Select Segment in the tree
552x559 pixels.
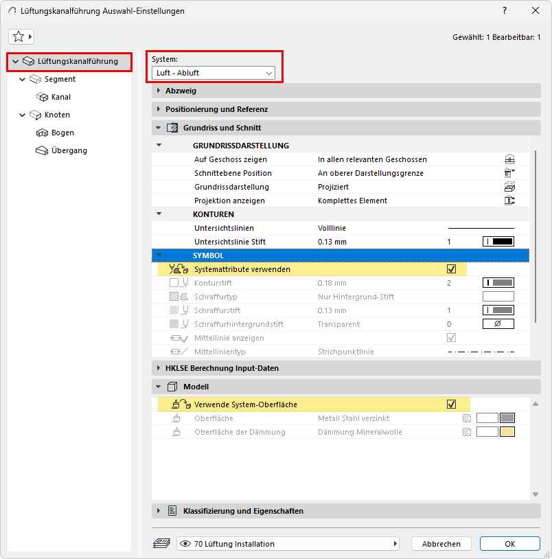(60, 79)
